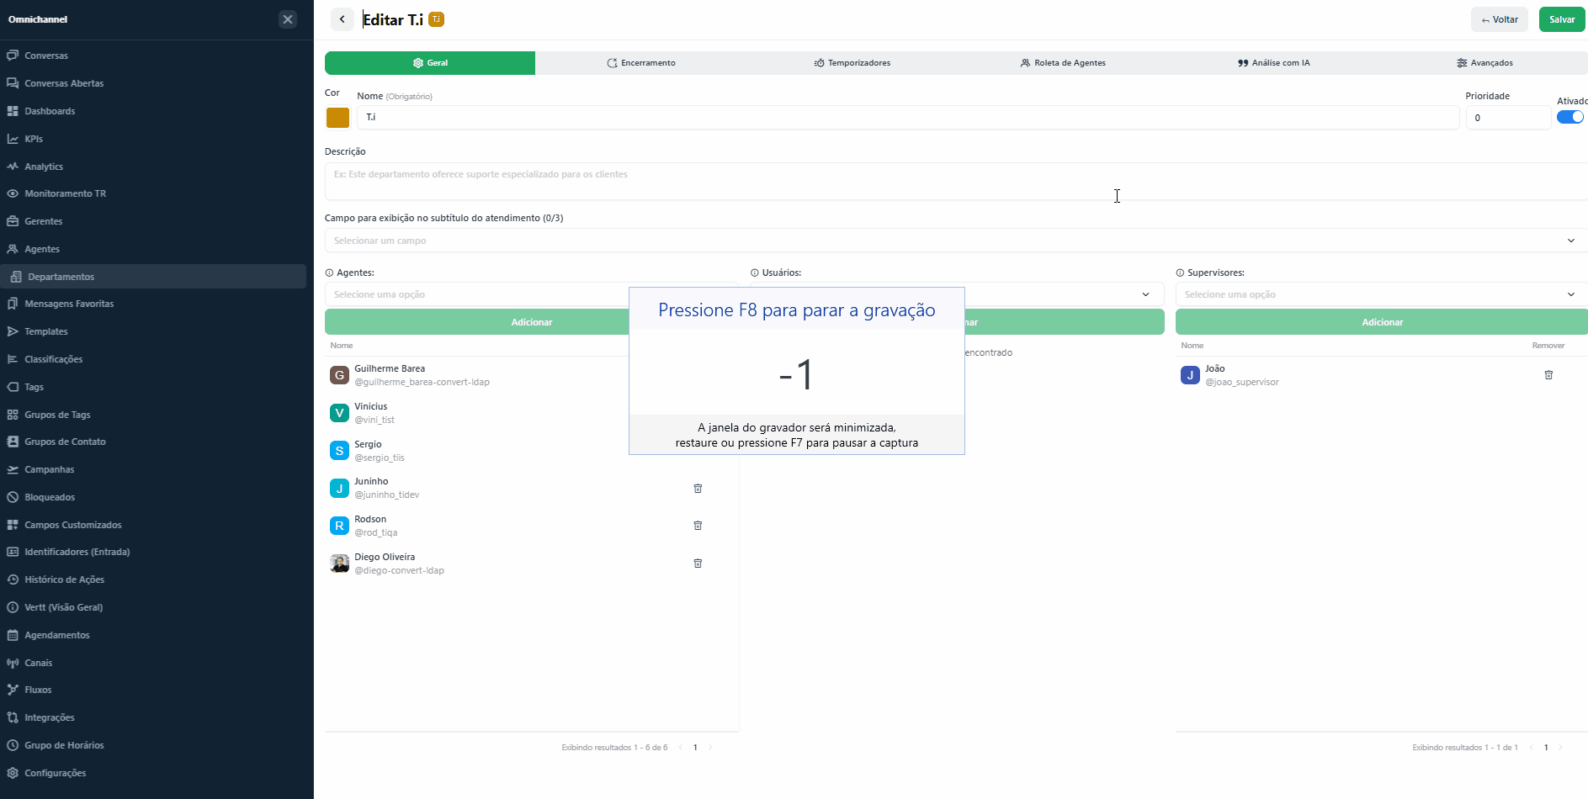This screenshot has width=1588, height=799.
Task: Open the department color swatch picker
Action: pyautogui.click(x=337, y=118)
